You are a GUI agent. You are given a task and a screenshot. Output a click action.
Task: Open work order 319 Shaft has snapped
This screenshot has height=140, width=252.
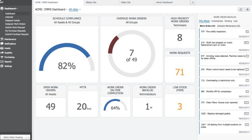click(225, 46)
